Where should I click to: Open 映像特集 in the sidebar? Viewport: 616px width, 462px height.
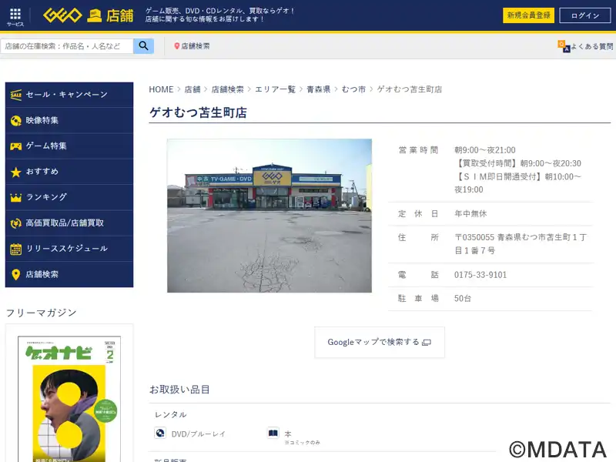click(69, 121)
